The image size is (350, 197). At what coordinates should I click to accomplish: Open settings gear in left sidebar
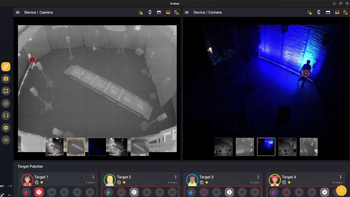click(6, 128)
